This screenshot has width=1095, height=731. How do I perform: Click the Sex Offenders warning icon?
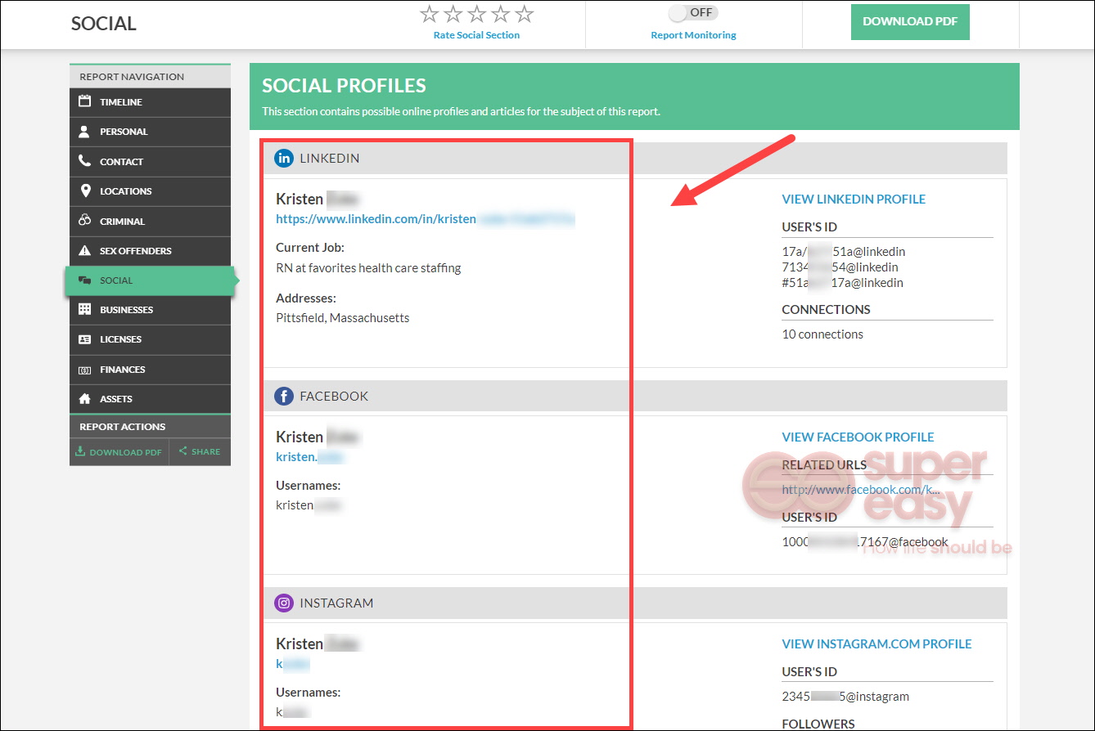coord(84,250)
